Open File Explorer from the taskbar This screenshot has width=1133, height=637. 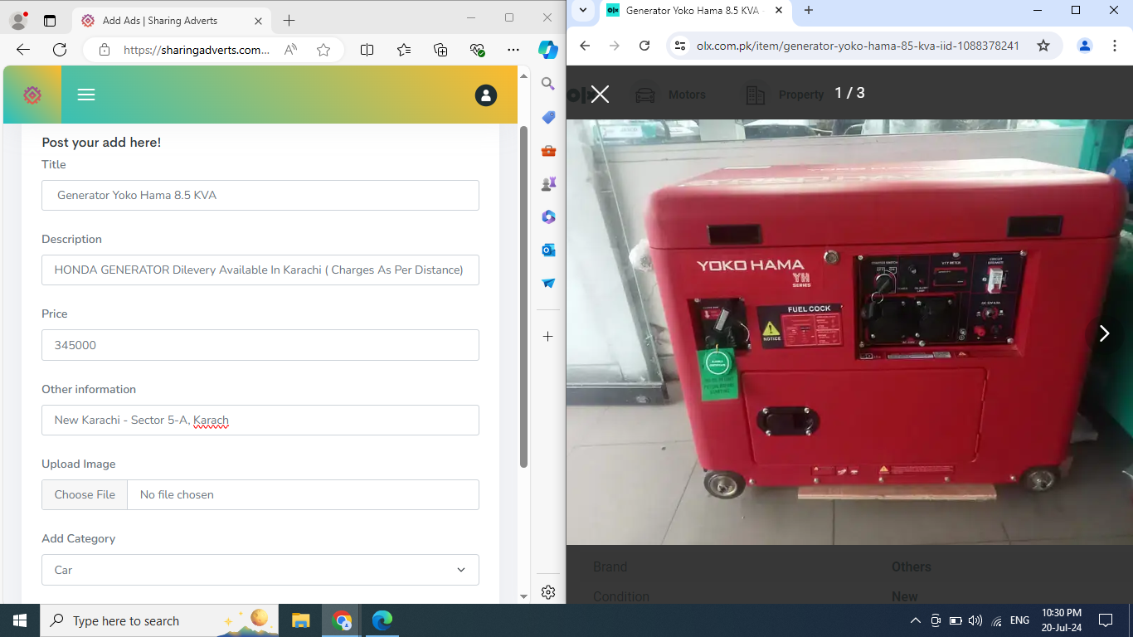300,620
